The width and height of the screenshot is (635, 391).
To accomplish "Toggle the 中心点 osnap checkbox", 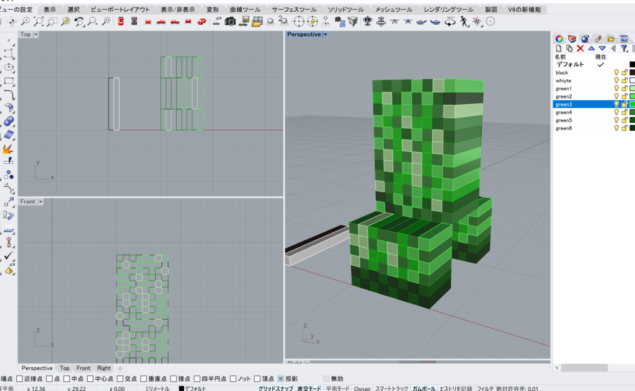I will (91, 379).
